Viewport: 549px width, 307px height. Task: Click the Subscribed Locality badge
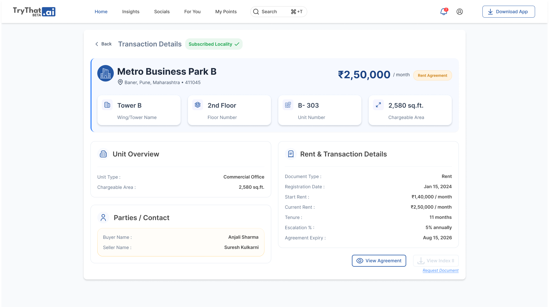click(x=214, y=44)
